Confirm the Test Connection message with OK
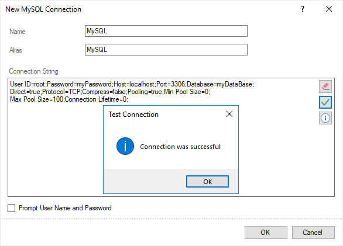The width and height of the screenshot is (343, 246). 207,182
